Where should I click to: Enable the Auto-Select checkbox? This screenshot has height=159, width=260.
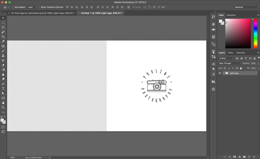(13, 7)
